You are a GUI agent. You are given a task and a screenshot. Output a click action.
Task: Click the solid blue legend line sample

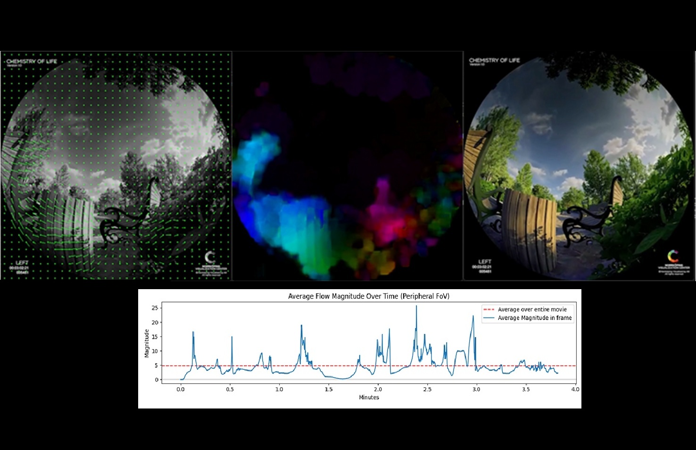pyautogui.click(x=488, y=318)
